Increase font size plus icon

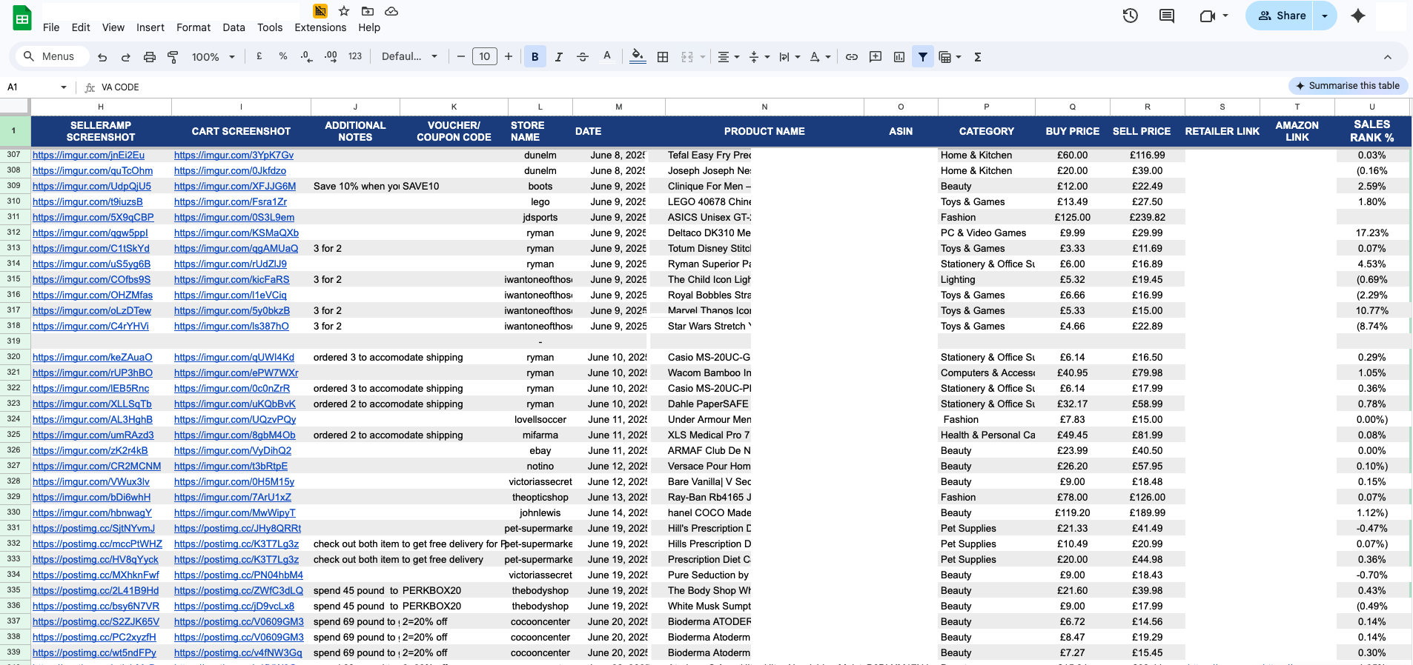(509, 57)
